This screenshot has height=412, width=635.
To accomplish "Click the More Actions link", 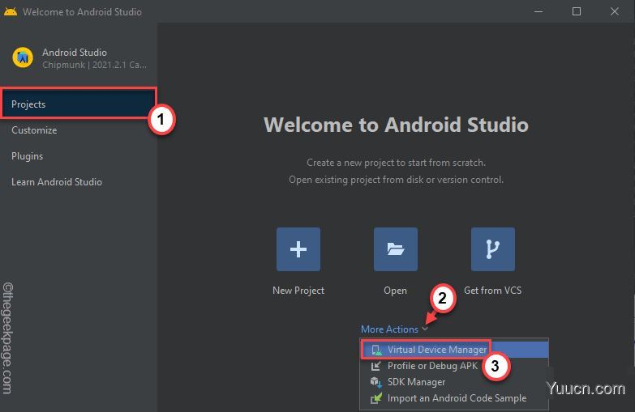I will (389, 329).
